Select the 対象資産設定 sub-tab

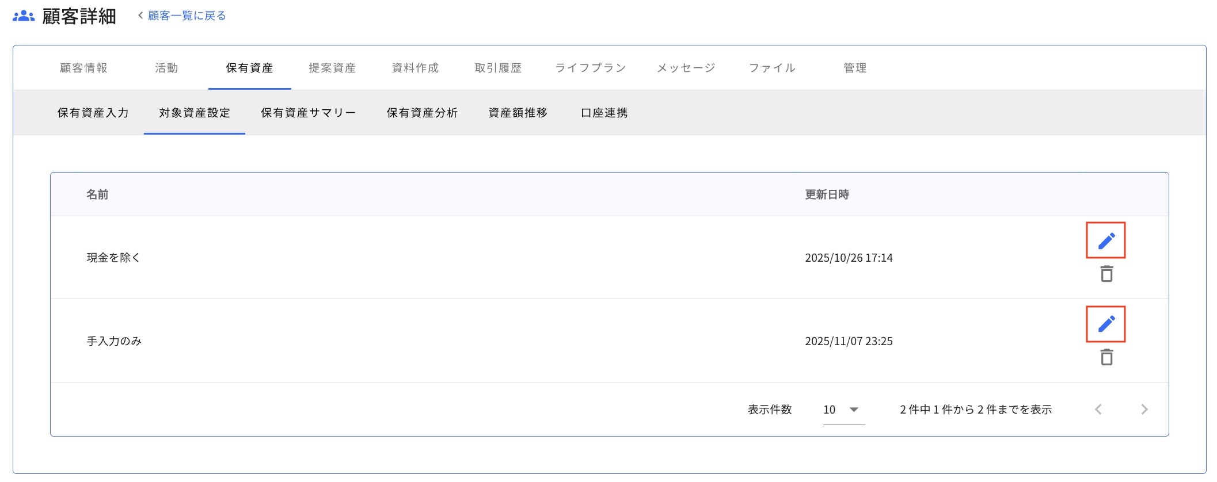point(195,113)
